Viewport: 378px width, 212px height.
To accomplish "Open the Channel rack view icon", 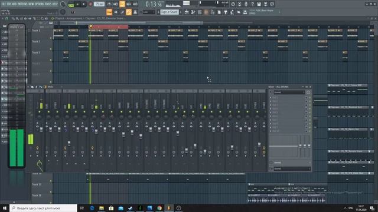I will point(200,12).
